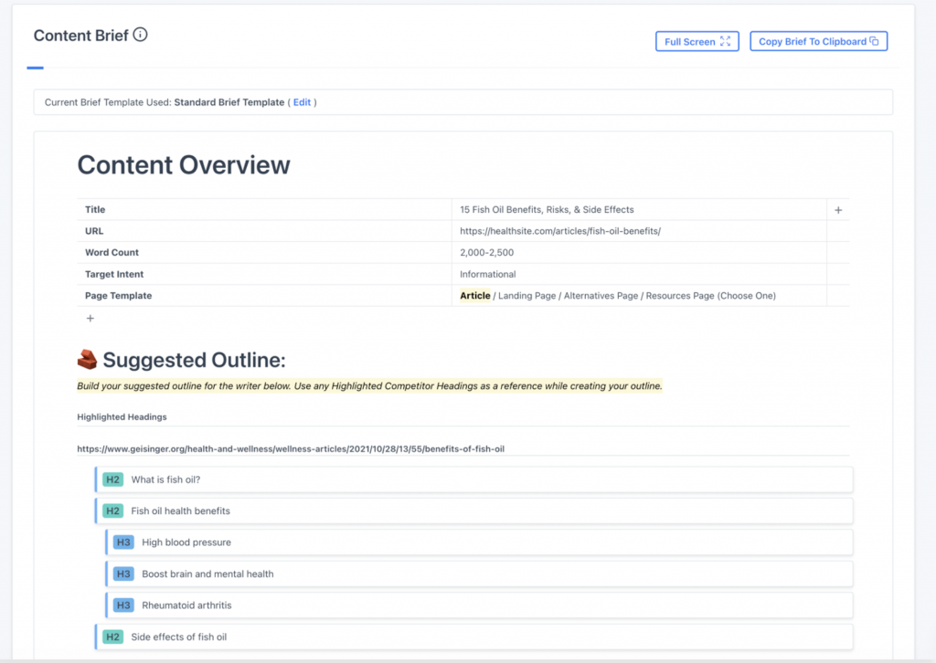Click the title cell '15 Fish Oil Benefits'
936x663 pixels.
547,210
